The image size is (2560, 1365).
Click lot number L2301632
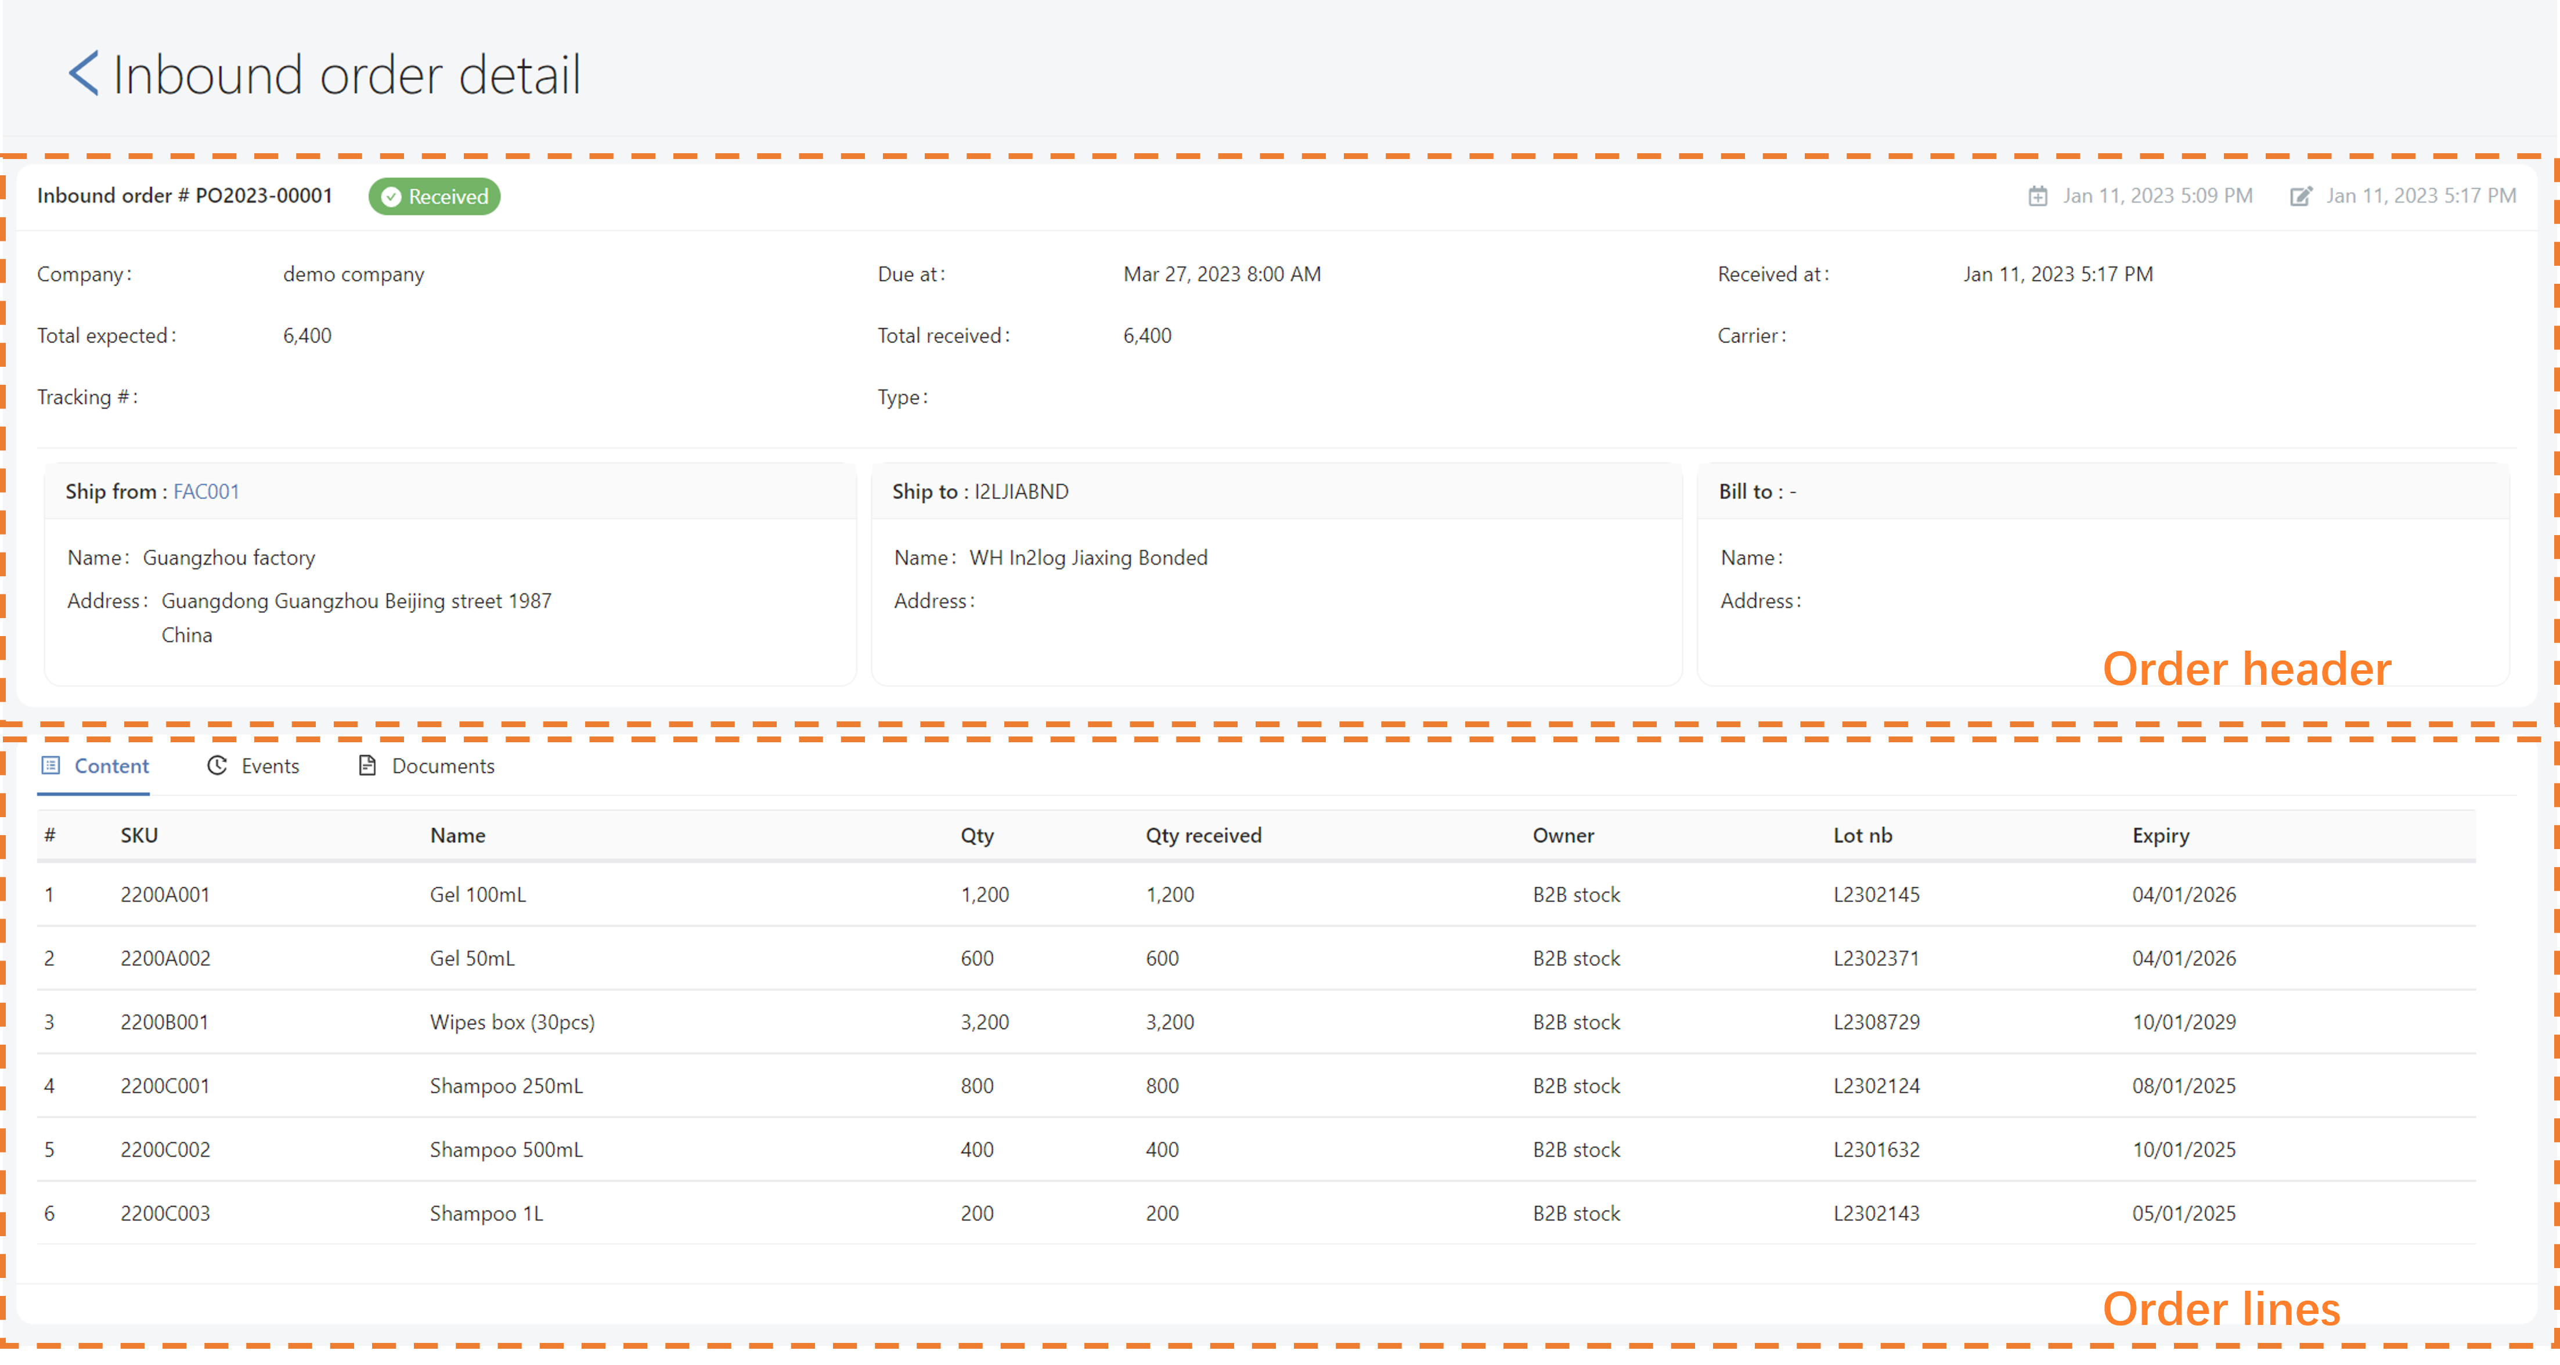pos(1875,1150)
